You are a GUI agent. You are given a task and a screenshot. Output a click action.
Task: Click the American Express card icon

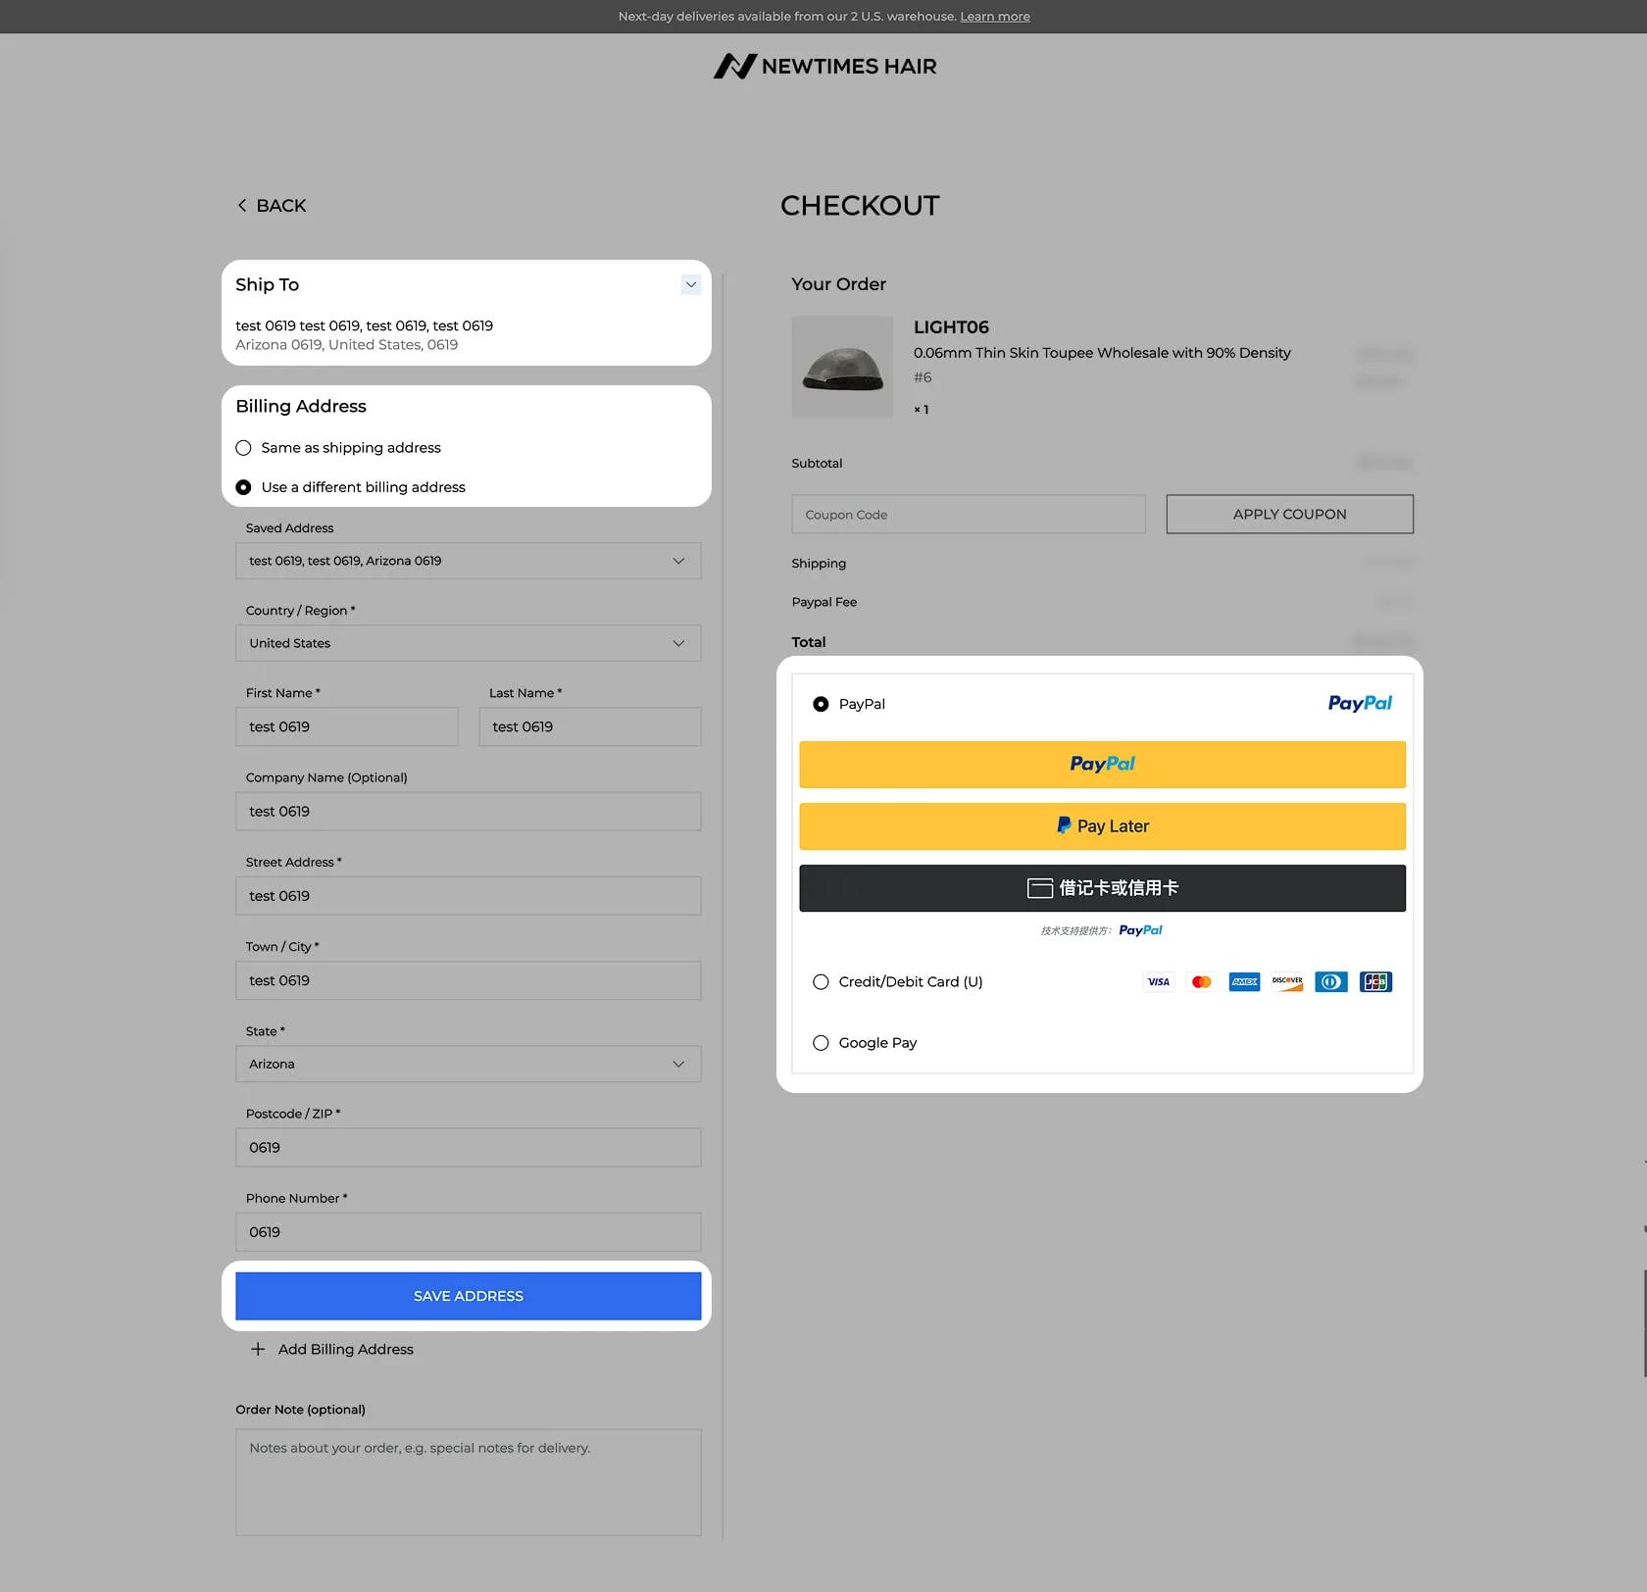pyautogui.click(x=1245, y=981)
